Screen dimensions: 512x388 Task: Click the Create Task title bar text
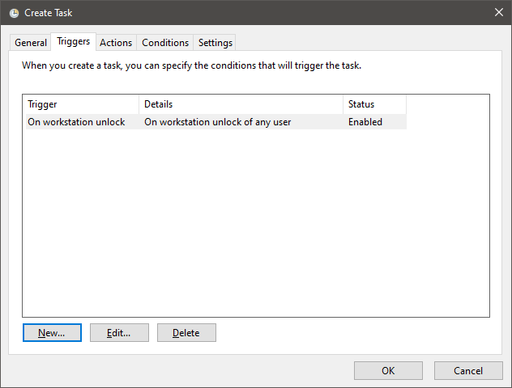[49, 13]
